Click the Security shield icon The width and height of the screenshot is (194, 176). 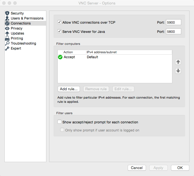[x=7, y=13]
